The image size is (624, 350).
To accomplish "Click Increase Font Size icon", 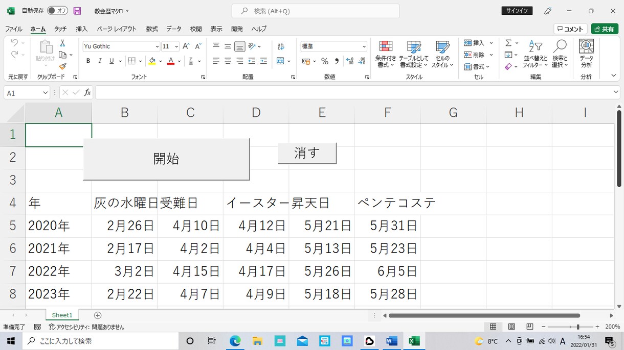I will (186, 46).
